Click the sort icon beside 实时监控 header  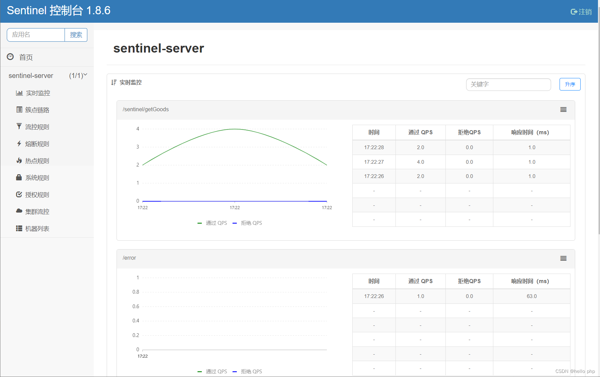coord(114,82)
